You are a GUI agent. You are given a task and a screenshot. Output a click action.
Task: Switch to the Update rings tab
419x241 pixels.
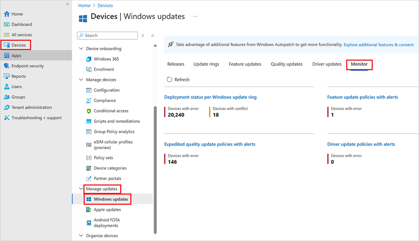pyautogui.click(x=206, y=64)
